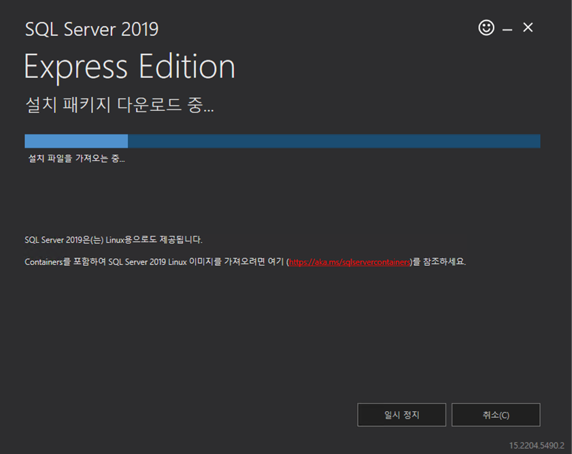Minimize the SQL Server installer window
Screen dimensions: 572x454
(x=507, y=29)
